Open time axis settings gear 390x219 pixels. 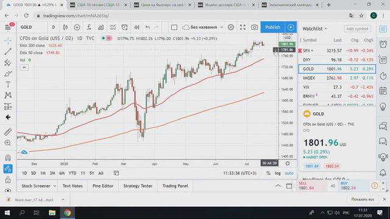point(288,164)
